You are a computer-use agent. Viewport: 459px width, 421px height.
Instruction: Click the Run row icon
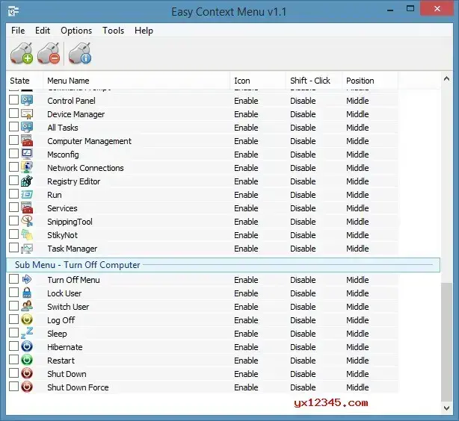pyautogui.click(x=27, y=194)
